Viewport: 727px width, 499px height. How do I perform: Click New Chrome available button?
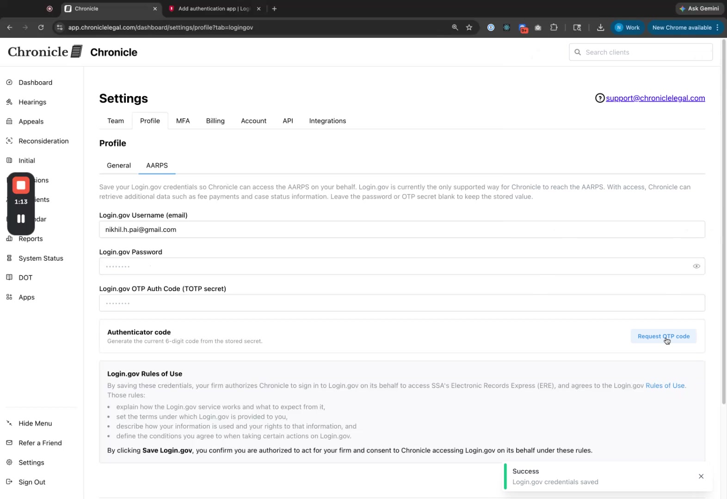click(x=685, y=27)
